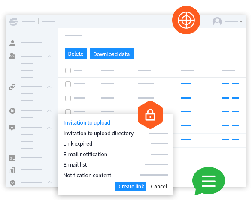Click Create link in the dialog
The height and width of the screenshot is (200, 252).
pyautogui.click(x=131, y=186)
